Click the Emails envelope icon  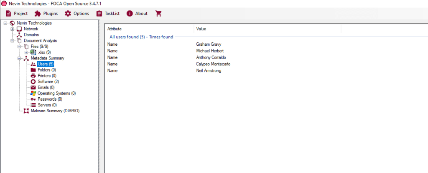click(x=33, y=87)
